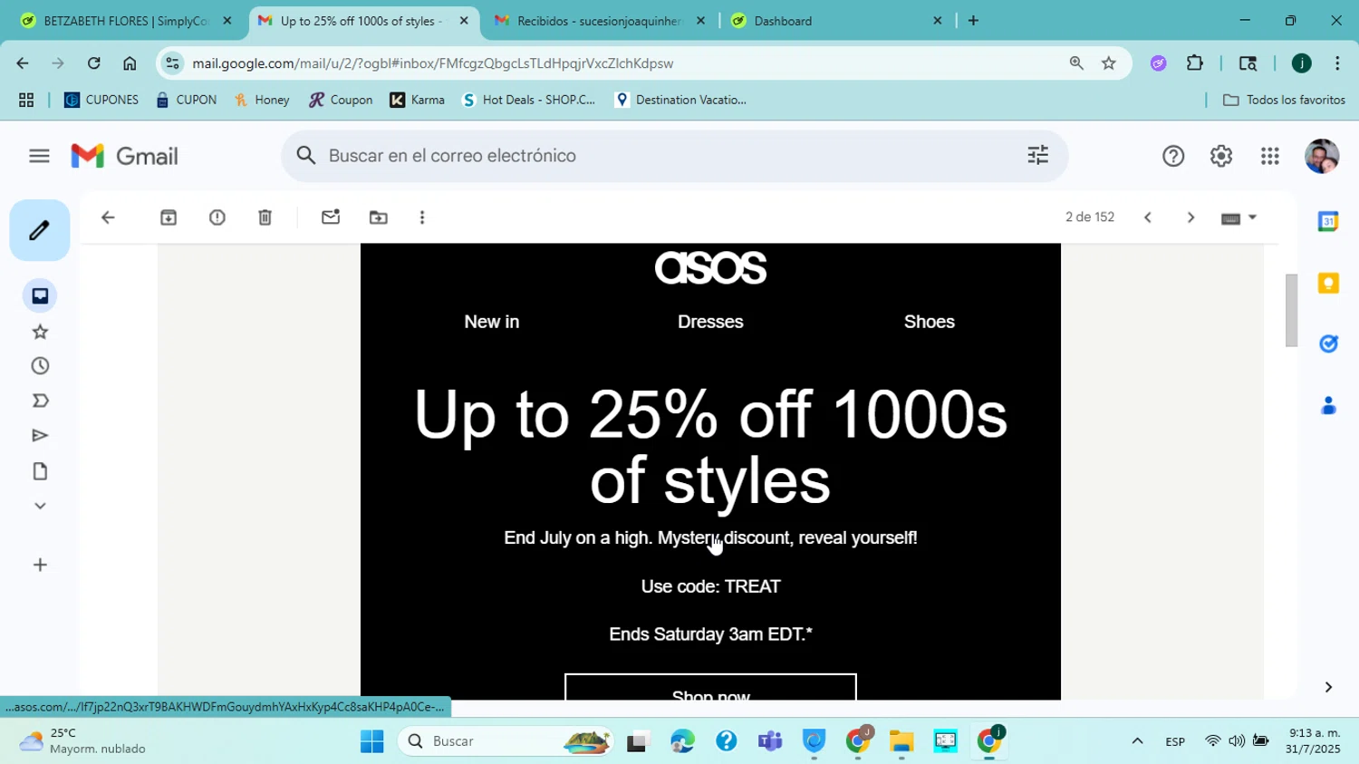The height and width of the screenshot is (764, 1359).
Task: Click the Shop now button
Action: 710,688
